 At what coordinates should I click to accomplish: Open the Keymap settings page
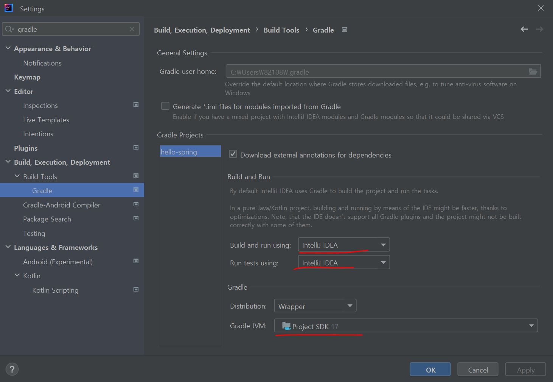pyautogui.click(x=27, y=77)
